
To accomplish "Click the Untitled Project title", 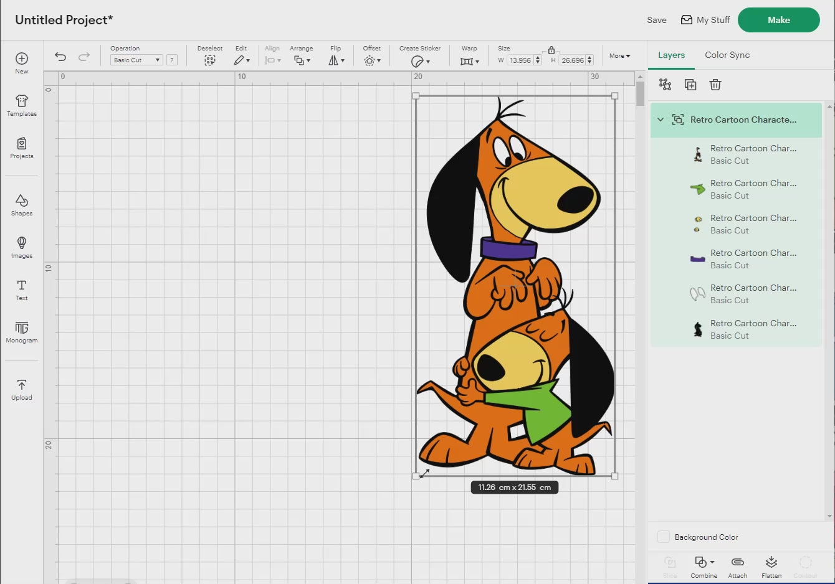I will pos(64,20).
